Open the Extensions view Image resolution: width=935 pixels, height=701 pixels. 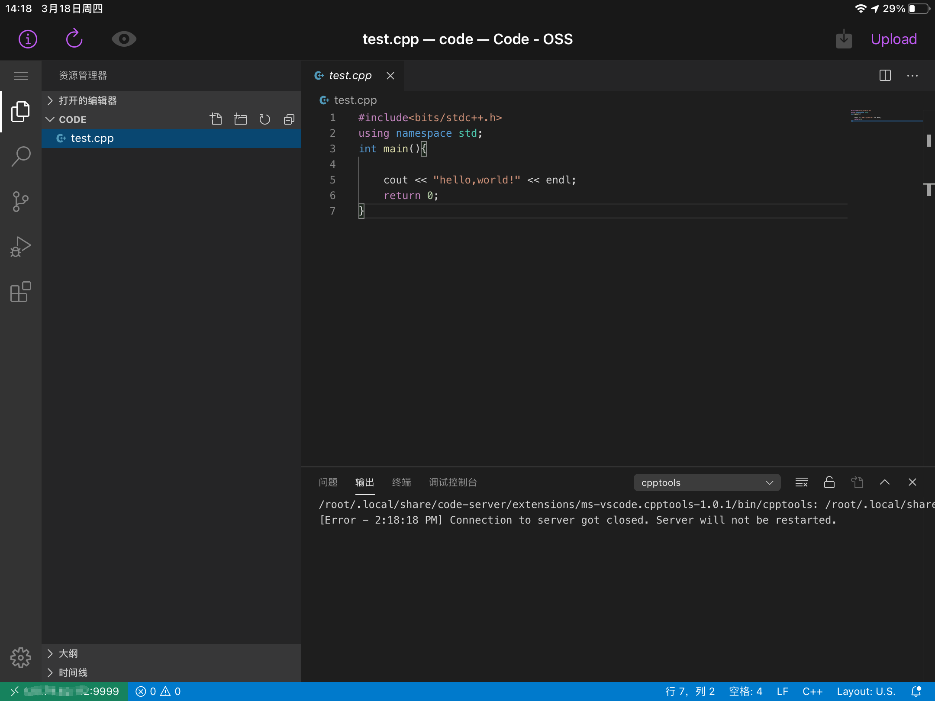pyautogui.click(x=20, y=292)
